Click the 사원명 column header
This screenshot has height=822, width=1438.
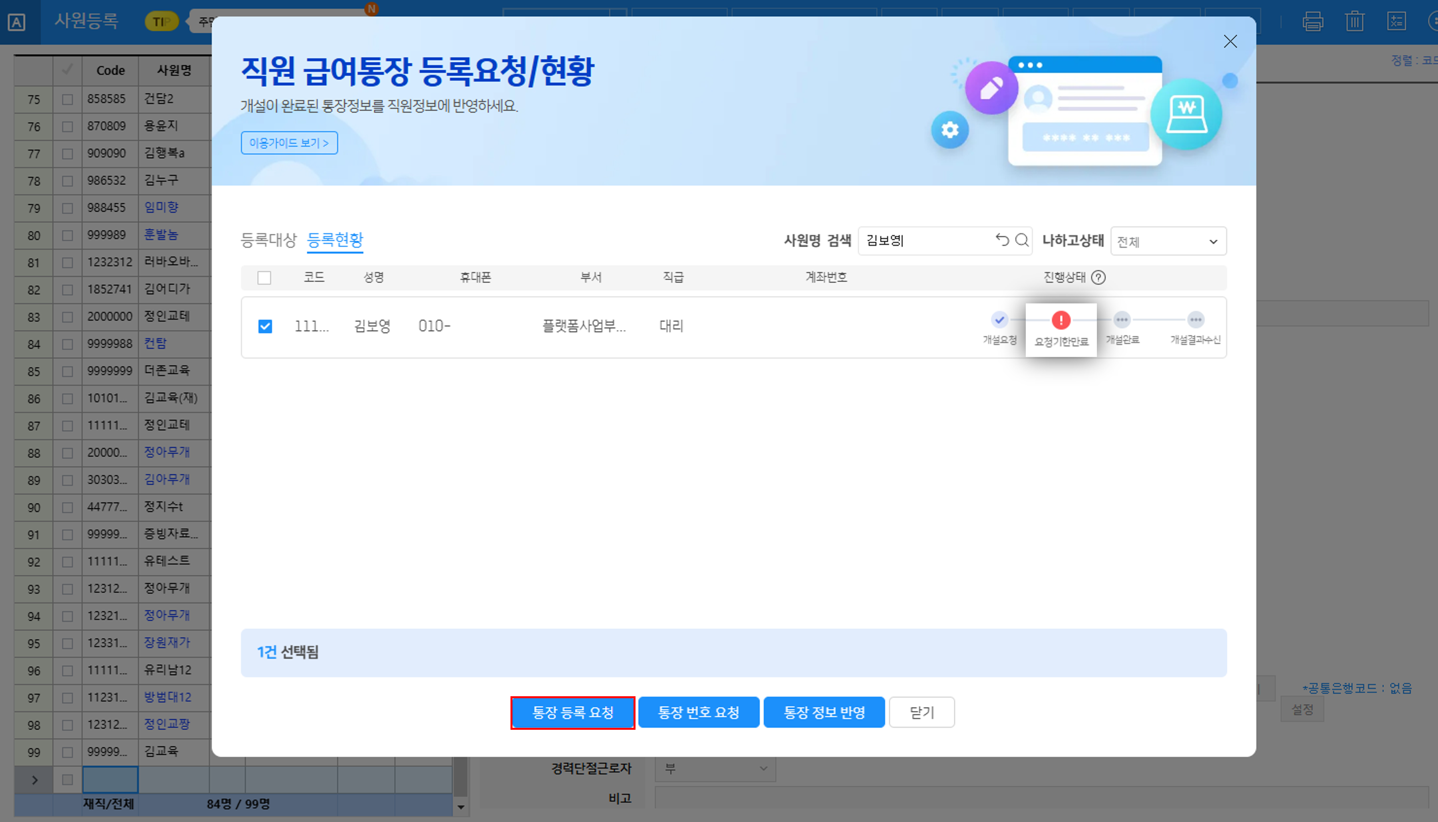174,70
